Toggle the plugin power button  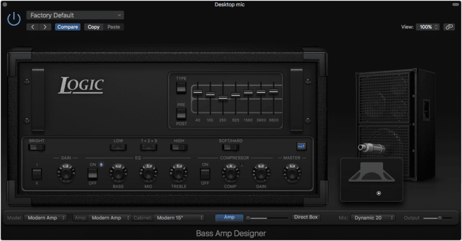14,20
